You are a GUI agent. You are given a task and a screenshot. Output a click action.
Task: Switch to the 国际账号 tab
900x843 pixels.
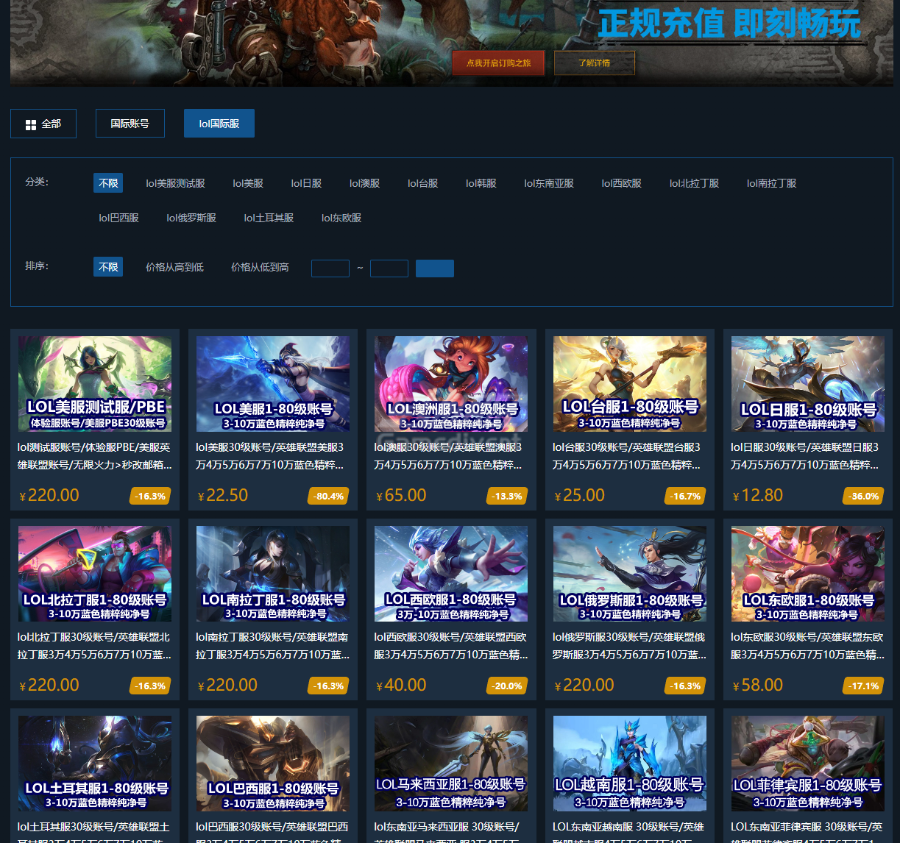[x=130, y=124]
